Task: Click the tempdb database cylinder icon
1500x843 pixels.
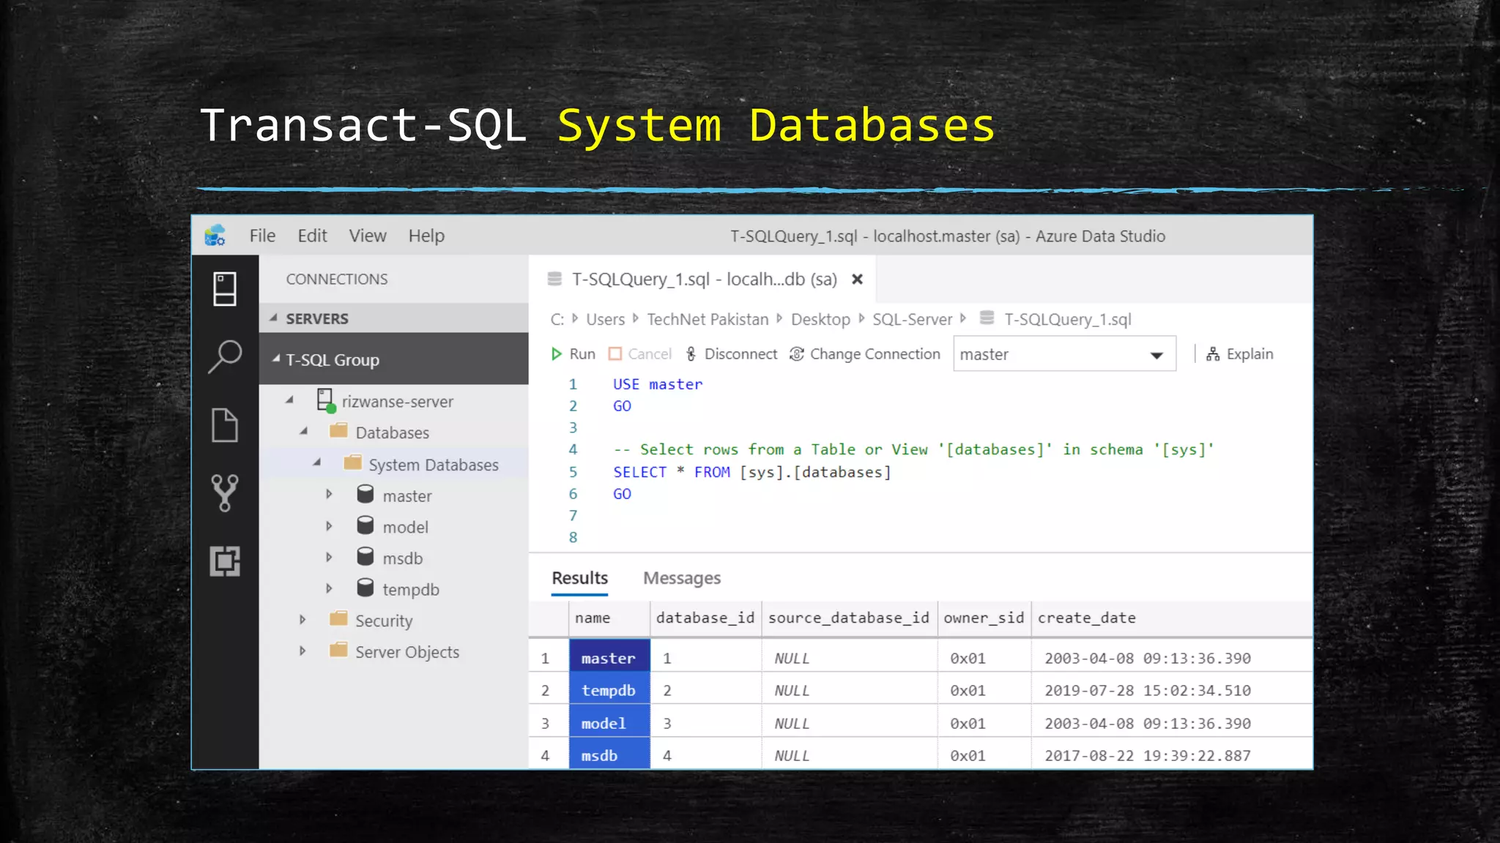Action: (365, 588)
